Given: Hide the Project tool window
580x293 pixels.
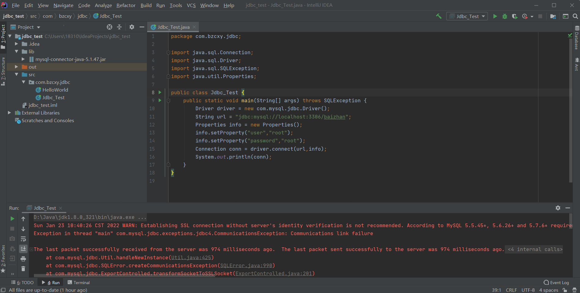Looking at the screenshot, I should click(x=142, y=27).
